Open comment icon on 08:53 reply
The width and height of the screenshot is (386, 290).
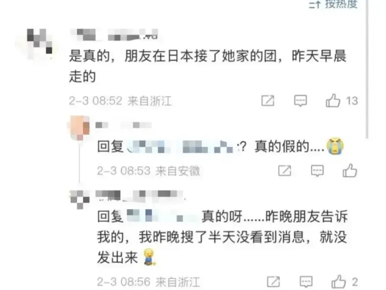click(317, 170)
